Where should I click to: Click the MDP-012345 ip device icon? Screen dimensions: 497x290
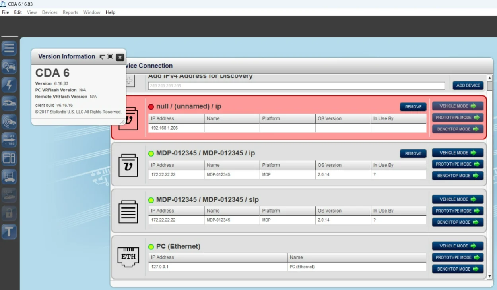[x=128, y=165]
